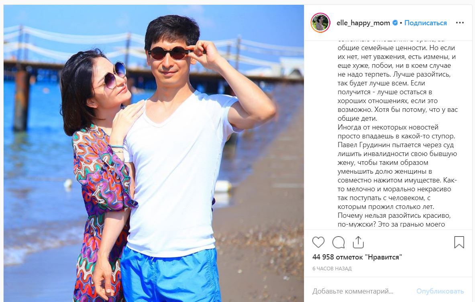Click the man's round sunglasses in photo
This screenshot has width=475, height=302.
point(169,53)
